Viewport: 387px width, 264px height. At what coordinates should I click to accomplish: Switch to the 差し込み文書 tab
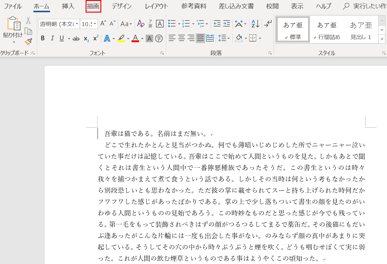click(x=236, y=6)
